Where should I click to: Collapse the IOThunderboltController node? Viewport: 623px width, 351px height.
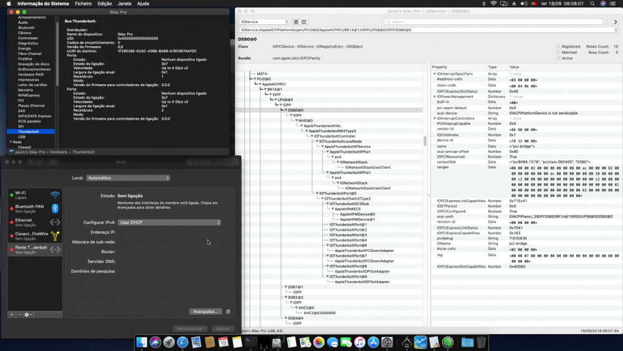point(312,137)
